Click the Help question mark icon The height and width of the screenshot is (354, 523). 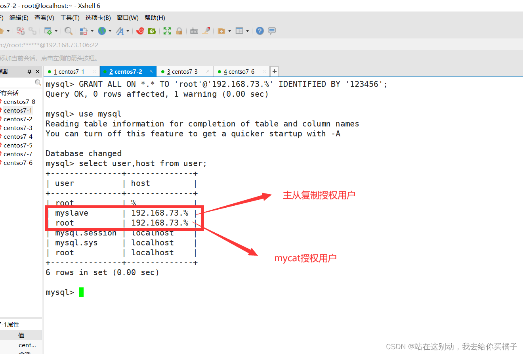point(260,31)
